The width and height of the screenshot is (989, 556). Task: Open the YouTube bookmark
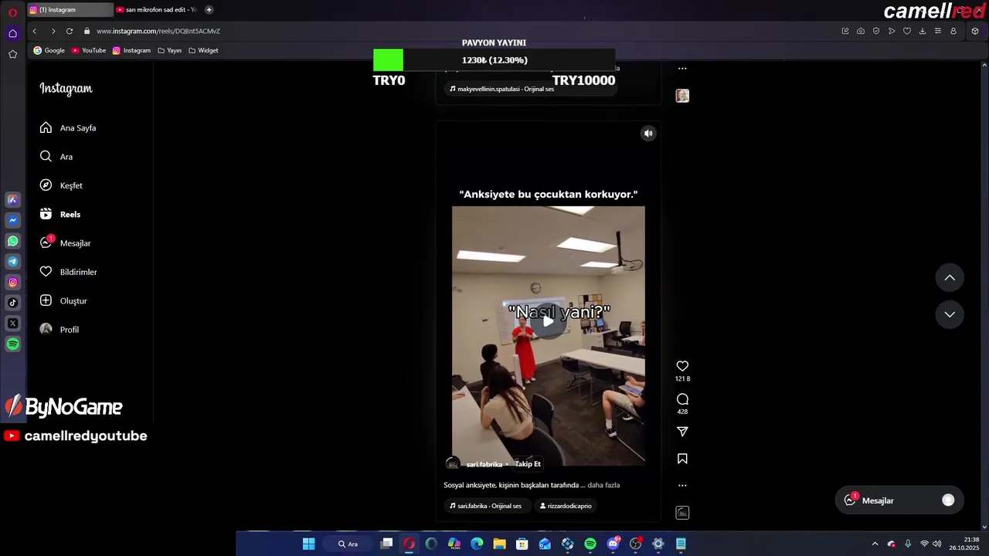(89, 50)
